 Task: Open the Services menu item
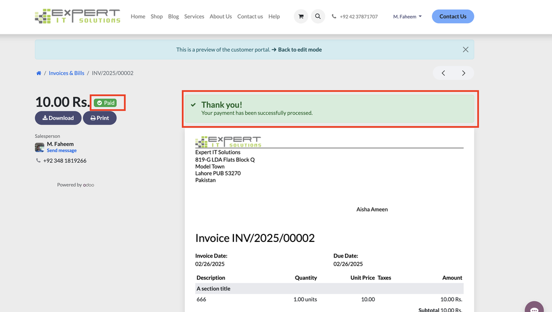pos(194,16)
